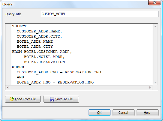Click the AND keyword in the query

click(x=20, y=77)
